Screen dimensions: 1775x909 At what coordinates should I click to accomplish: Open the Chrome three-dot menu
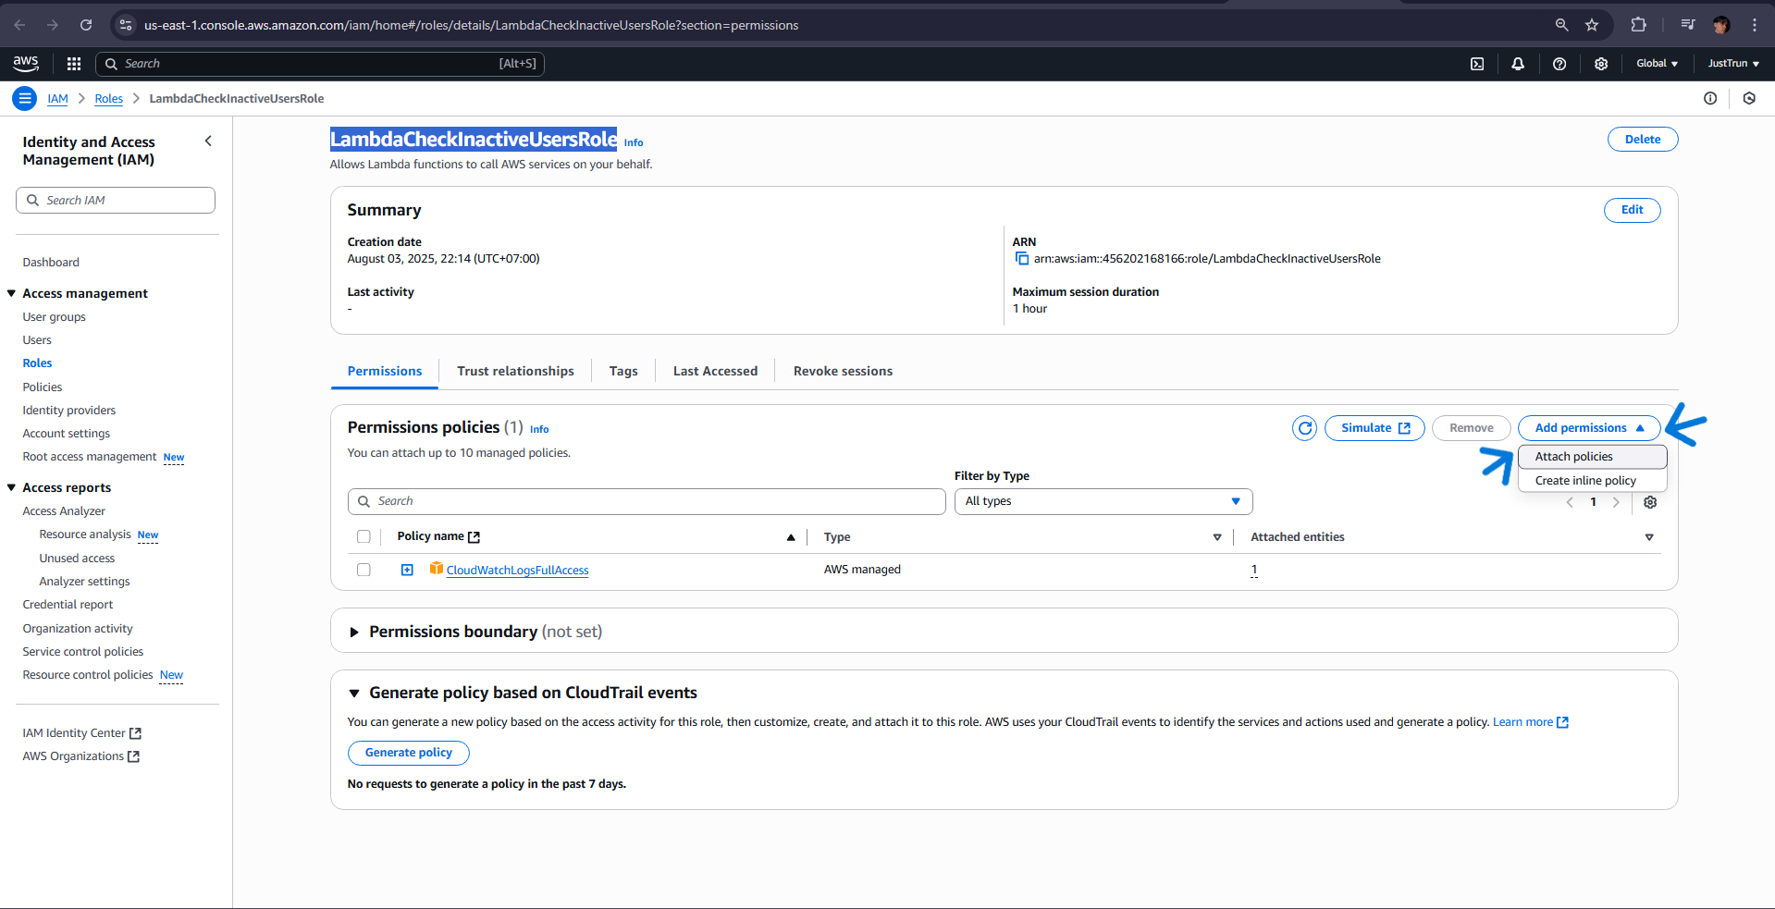coord(1755,25)
